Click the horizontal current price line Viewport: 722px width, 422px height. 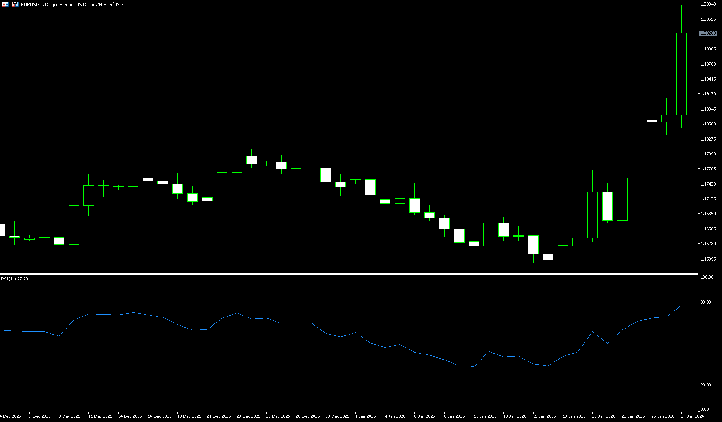pos(324,33)
